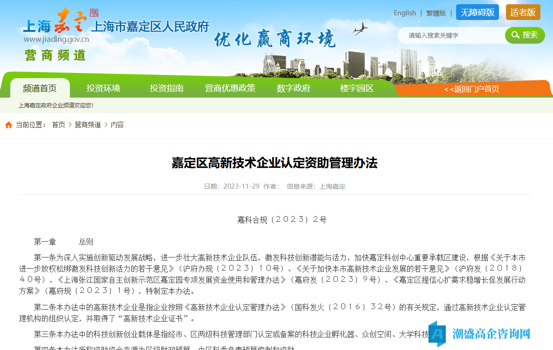Open the 适老版 elder-friendly version
This screenshot has height=350, width=553.
coord(523,13)
